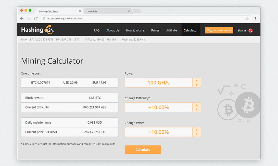Open a new tab with the blank tab button
The image size is (278, 166).
(x=137, y=11)
